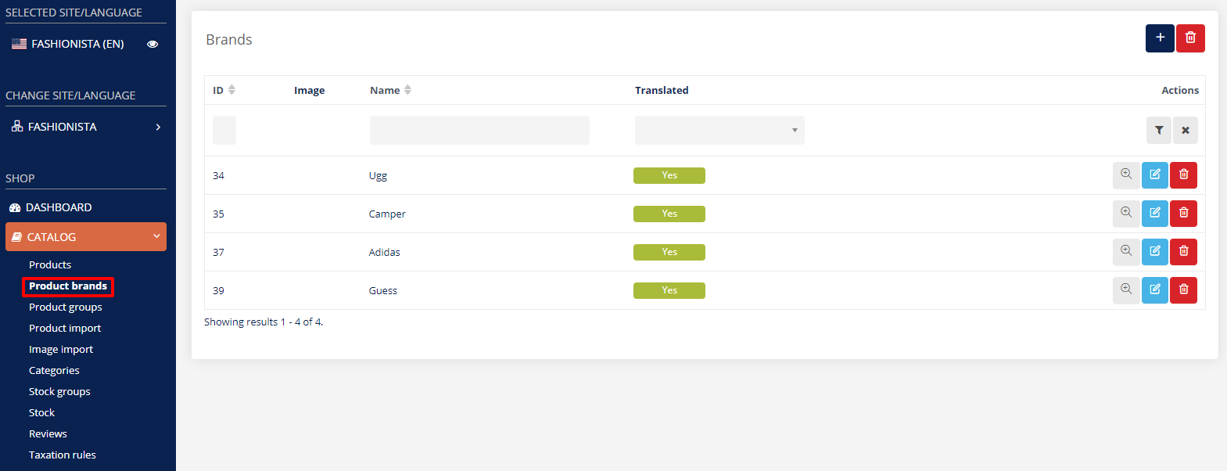
Task: Click the Adidas brand name
Action: pos(384,252)
